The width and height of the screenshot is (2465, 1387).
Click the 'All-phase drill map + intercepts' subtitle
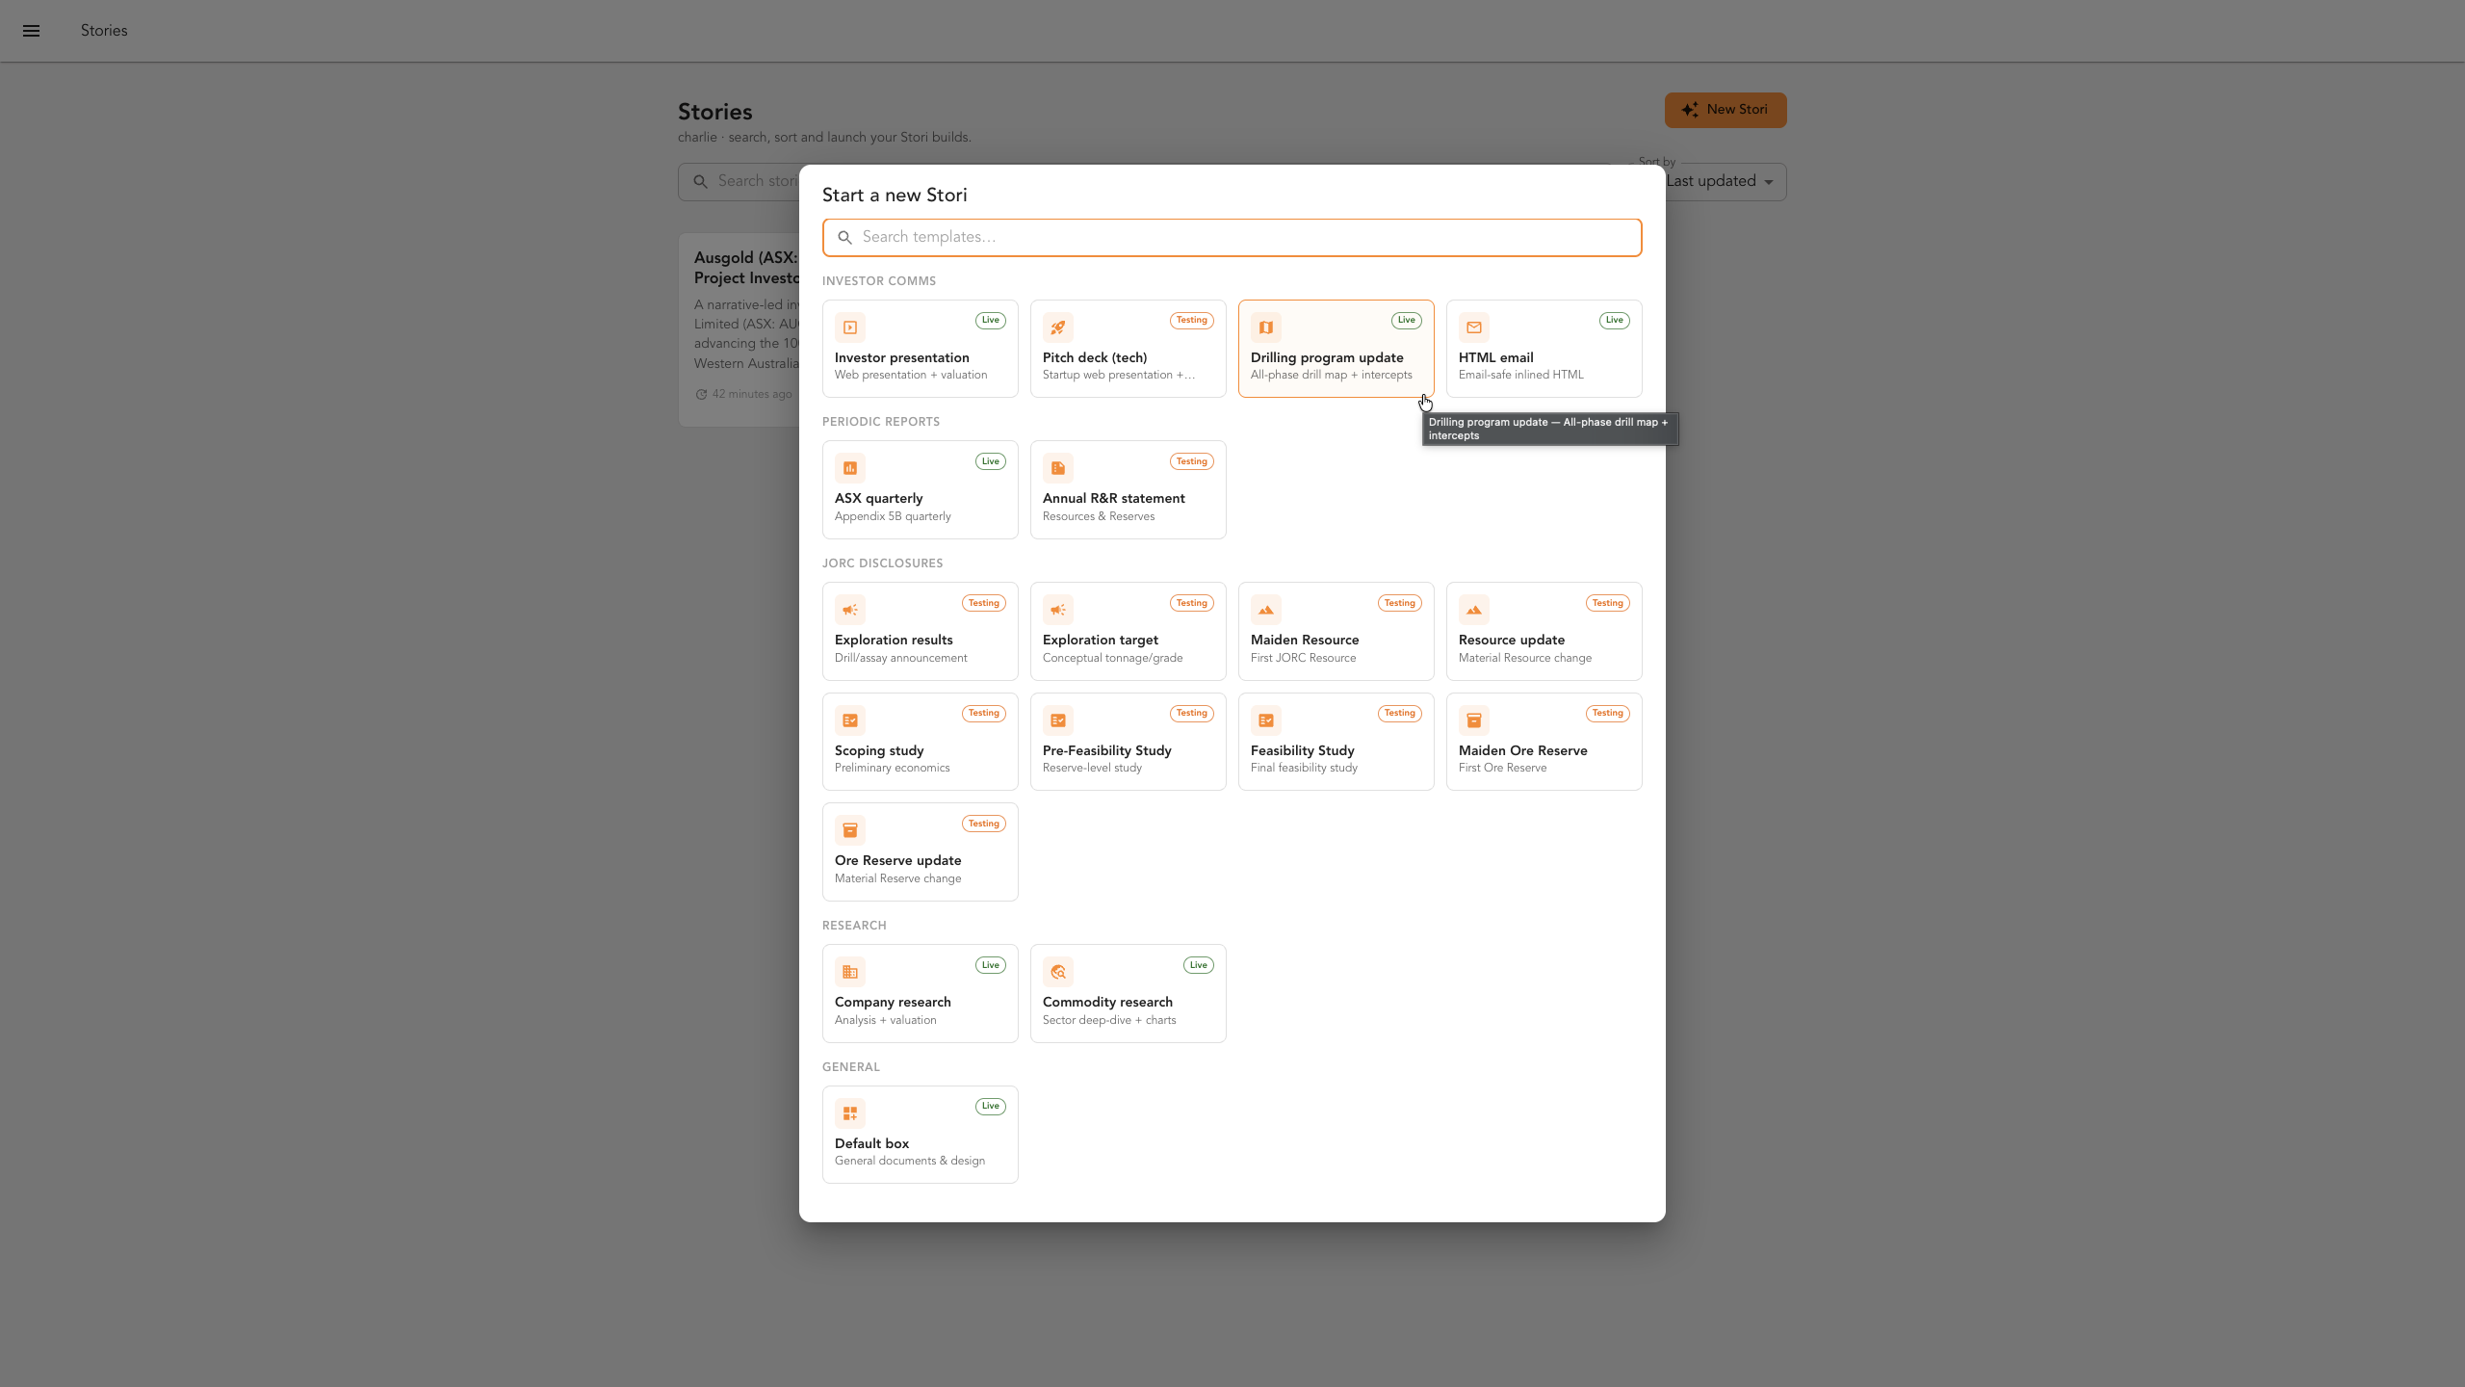click(1332, 375)
